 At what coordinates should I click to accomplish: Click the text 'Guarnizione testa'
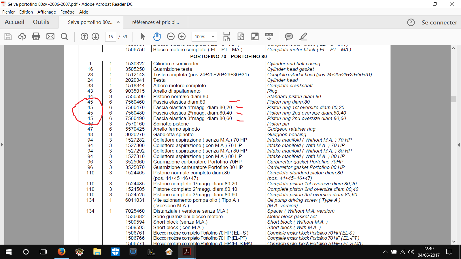(x=173, y=69)
